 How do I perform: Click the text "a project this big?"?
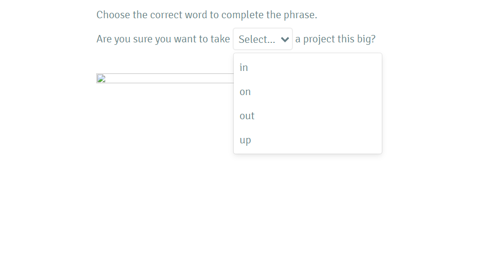pos(335,39)
